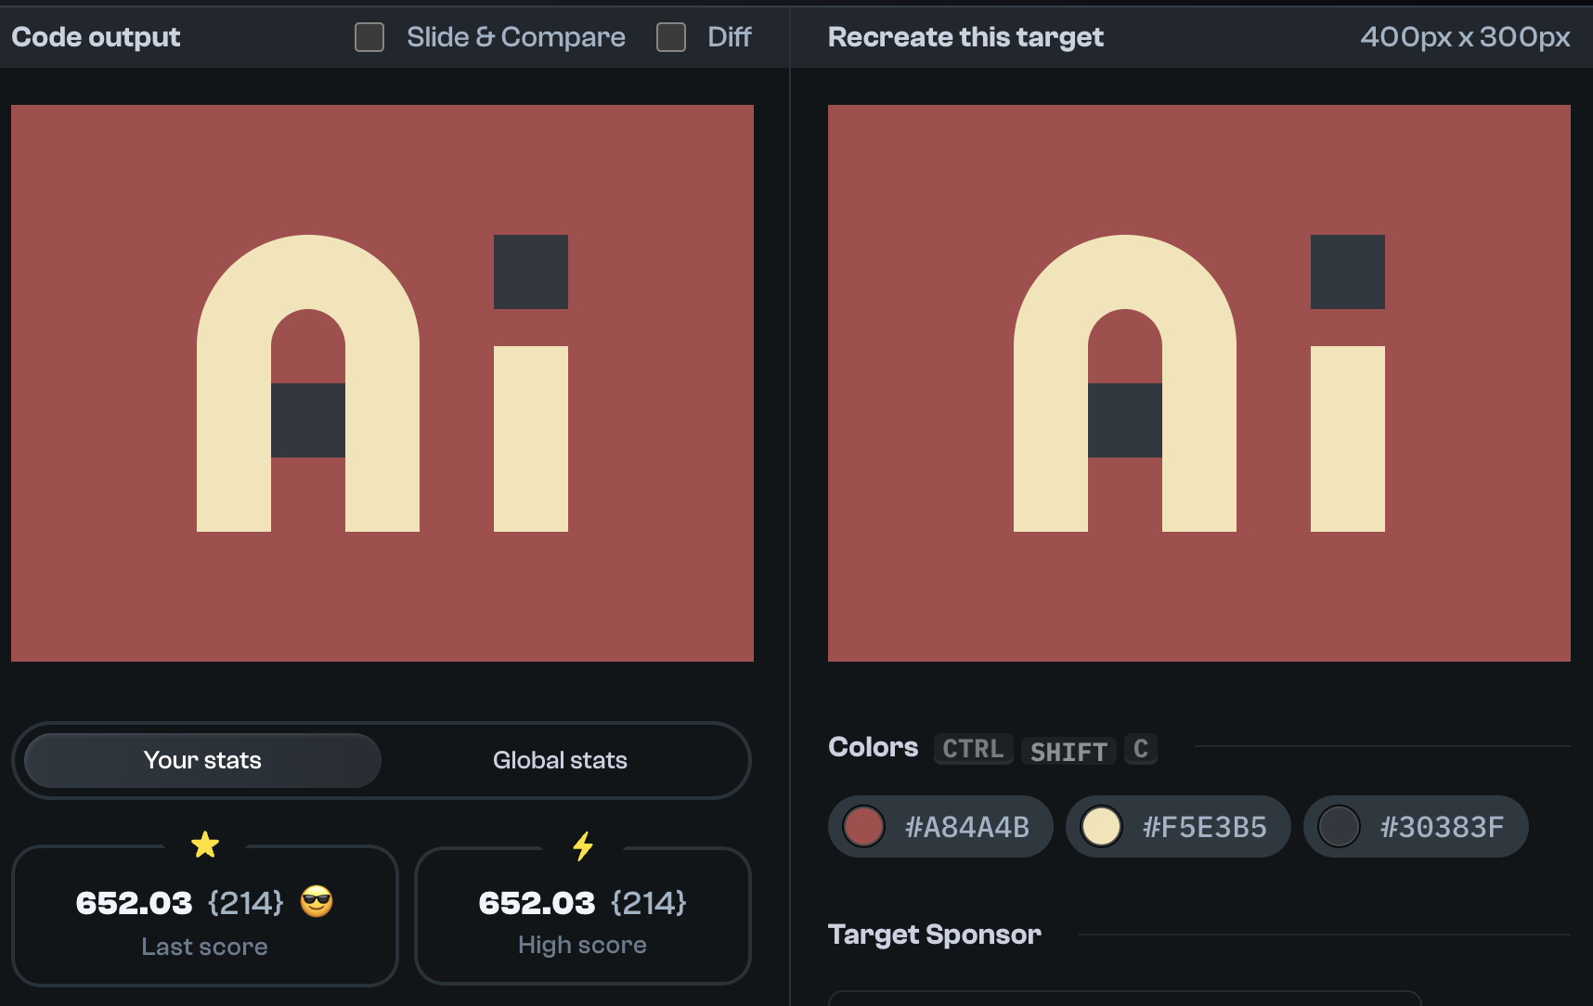Switch to the Global stats tab
The image size is (1593, 1006).
(560, 760)
